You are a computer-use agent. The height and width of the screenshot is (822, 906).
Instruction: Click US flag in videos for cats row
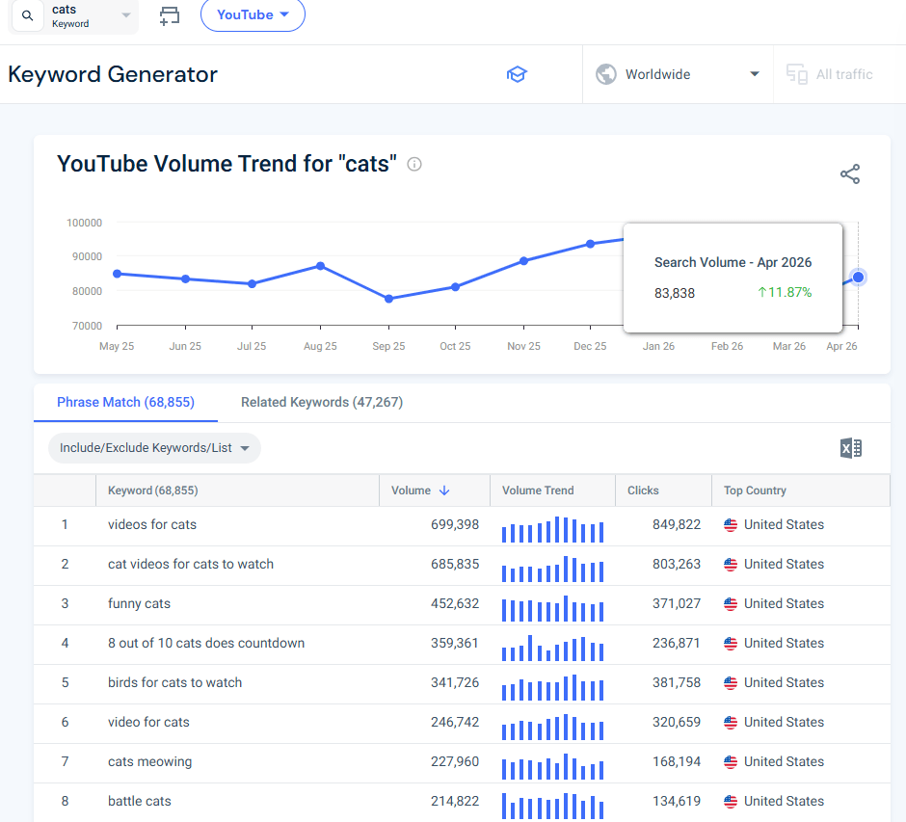pos(731,524)
